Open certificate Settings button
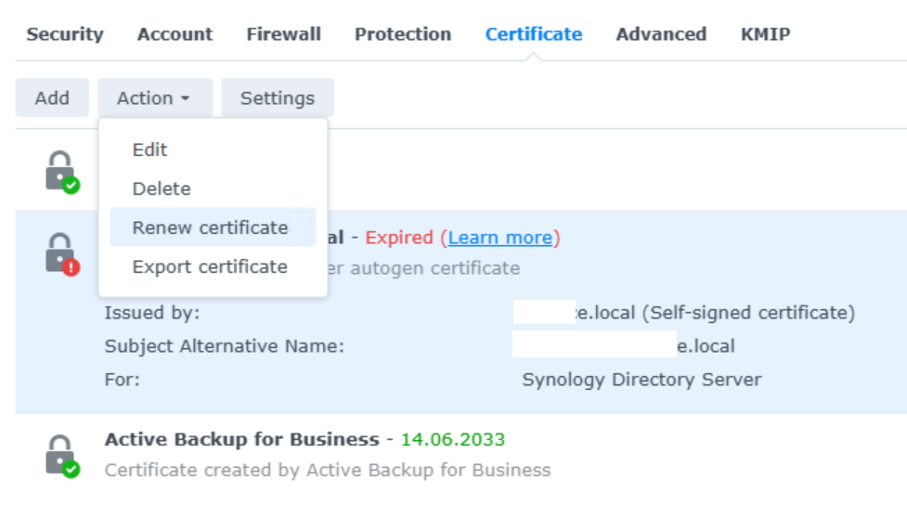 pos(277,98)
